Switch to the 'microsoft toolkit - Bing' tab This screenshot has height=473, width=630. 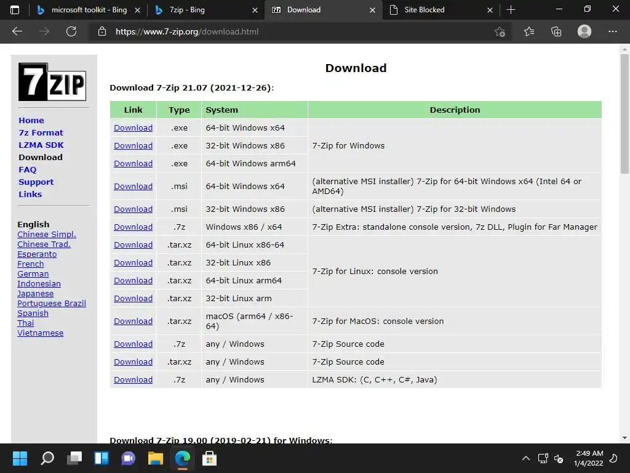[89, 10]
